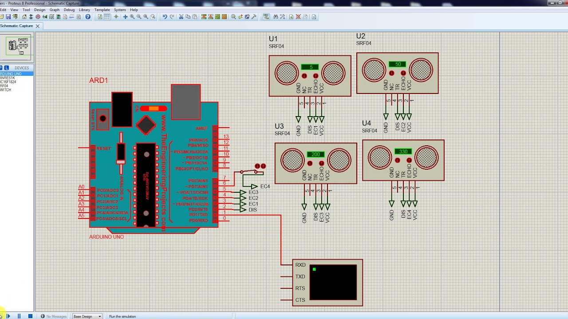Click the Arduino reset push button
The width and height of the screenshot is (568, 319).
click(103, 119)
